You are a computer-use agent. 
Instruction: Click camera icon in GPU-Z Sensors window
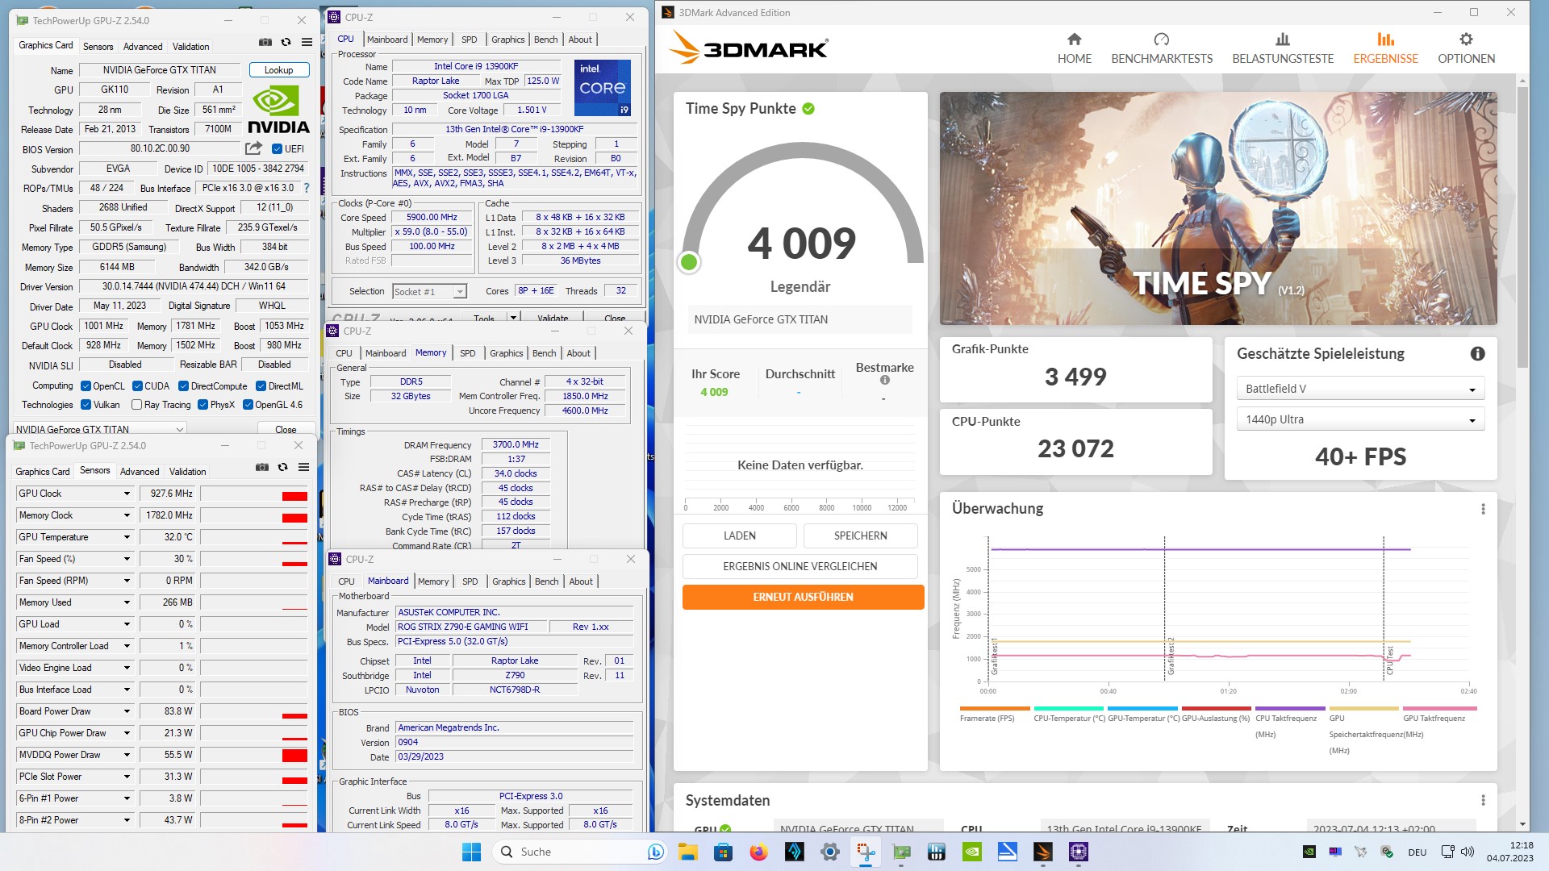pos(261,467)
